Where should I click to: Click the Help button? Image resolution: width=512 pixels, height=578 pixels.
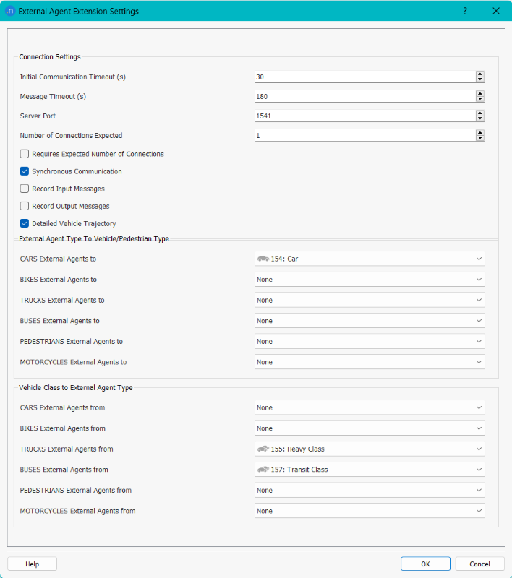(x=32, y=564)
